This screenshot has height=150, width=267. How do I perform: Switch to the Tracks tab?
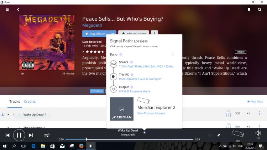[15, 102]
